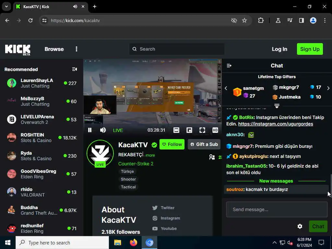
Task: Enable picture-in-picture mode
Action: (x=189, y=130)
